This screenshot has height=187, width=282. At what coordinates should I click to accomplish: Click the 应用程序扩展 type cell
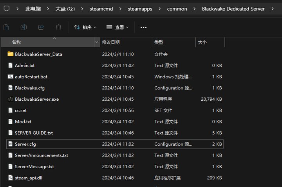[x=168, y=178]
